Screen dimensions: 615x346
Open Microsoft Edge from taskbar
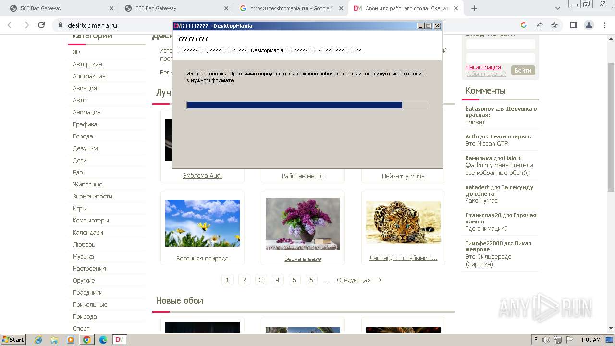coord(103,340)
